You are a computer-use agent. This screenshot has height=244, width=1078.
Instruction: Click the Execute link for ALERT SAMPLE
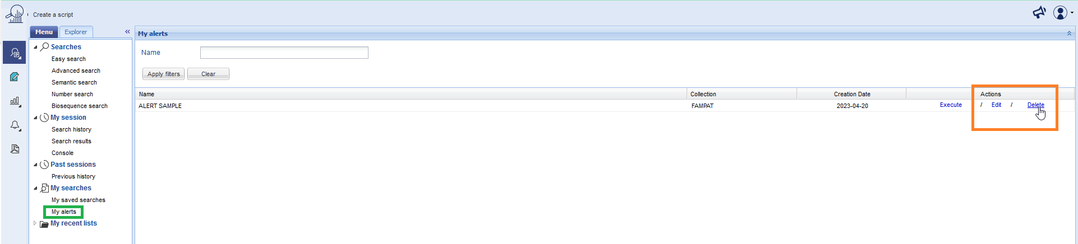click(x=951, y=105)
